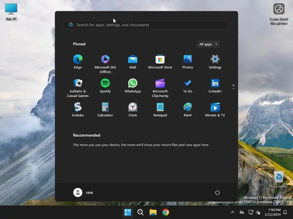Open network status tray icon
The height and width of the screenshot is (219, 293).
[x=251, y=212]
